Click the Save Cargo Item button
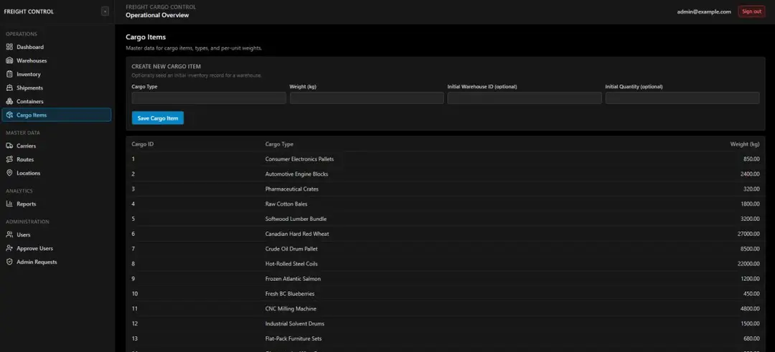The width and height of the screenshot is (775, 352). coord(158,118)
